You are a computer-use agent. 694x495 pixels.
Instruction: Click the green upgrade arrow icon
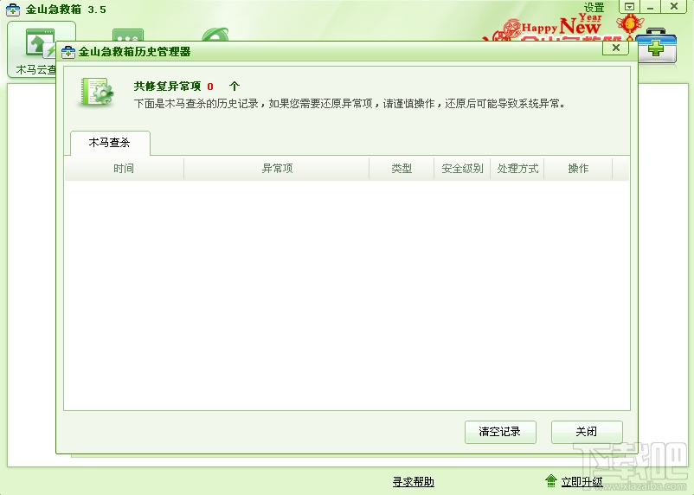click(551, 481)
